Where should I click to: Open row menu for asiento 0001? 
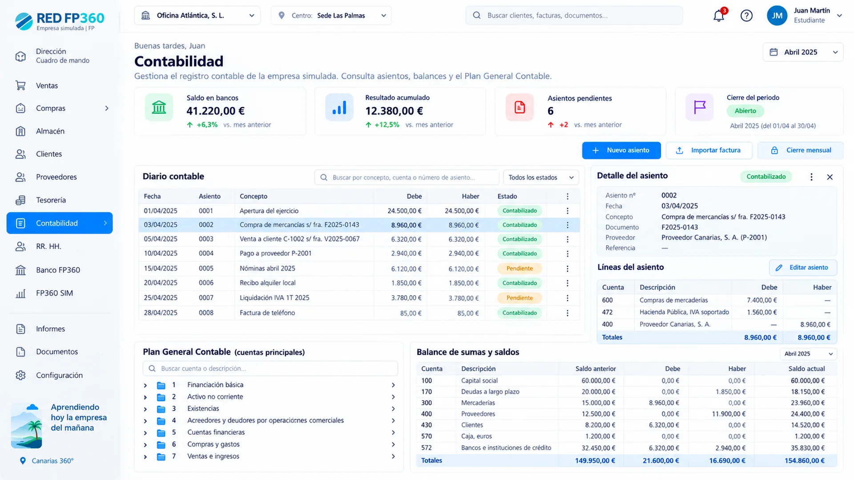pyautogui.click(x=568, y=211)
